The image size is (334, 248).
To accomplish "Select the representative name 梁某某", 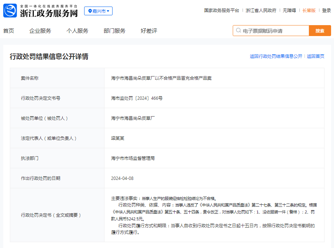I will 118,138.
